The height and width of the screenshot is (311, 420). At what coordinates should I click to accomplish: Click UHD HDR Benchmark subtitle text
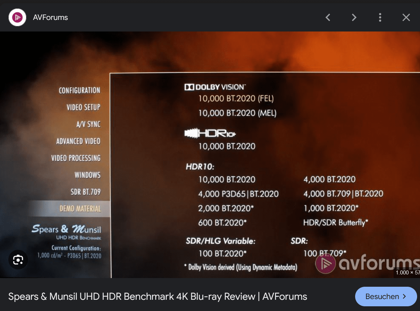[x=79, y=238]
